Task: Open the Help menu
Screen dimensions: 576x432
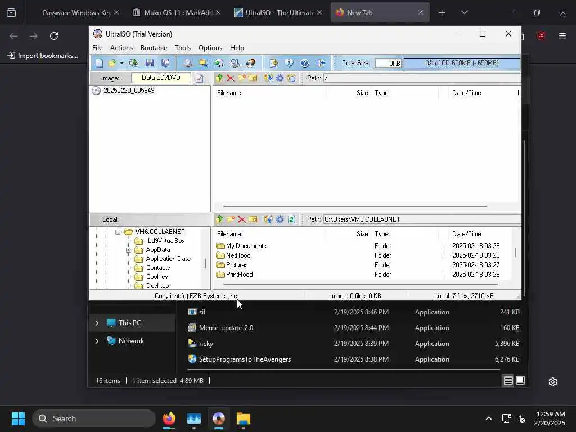Action: 237,48
